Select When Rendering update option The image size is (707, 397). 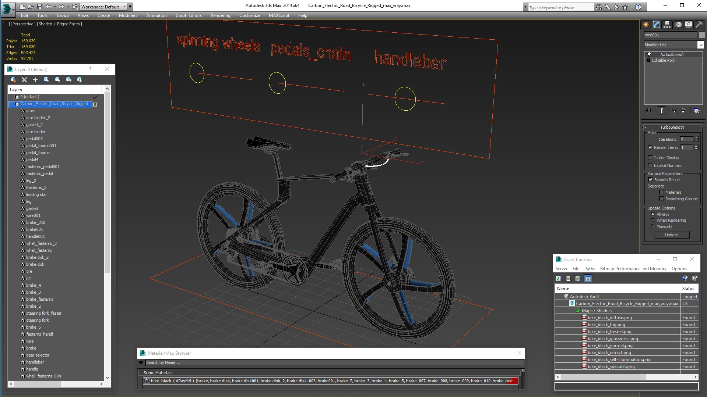click(653, 220)
